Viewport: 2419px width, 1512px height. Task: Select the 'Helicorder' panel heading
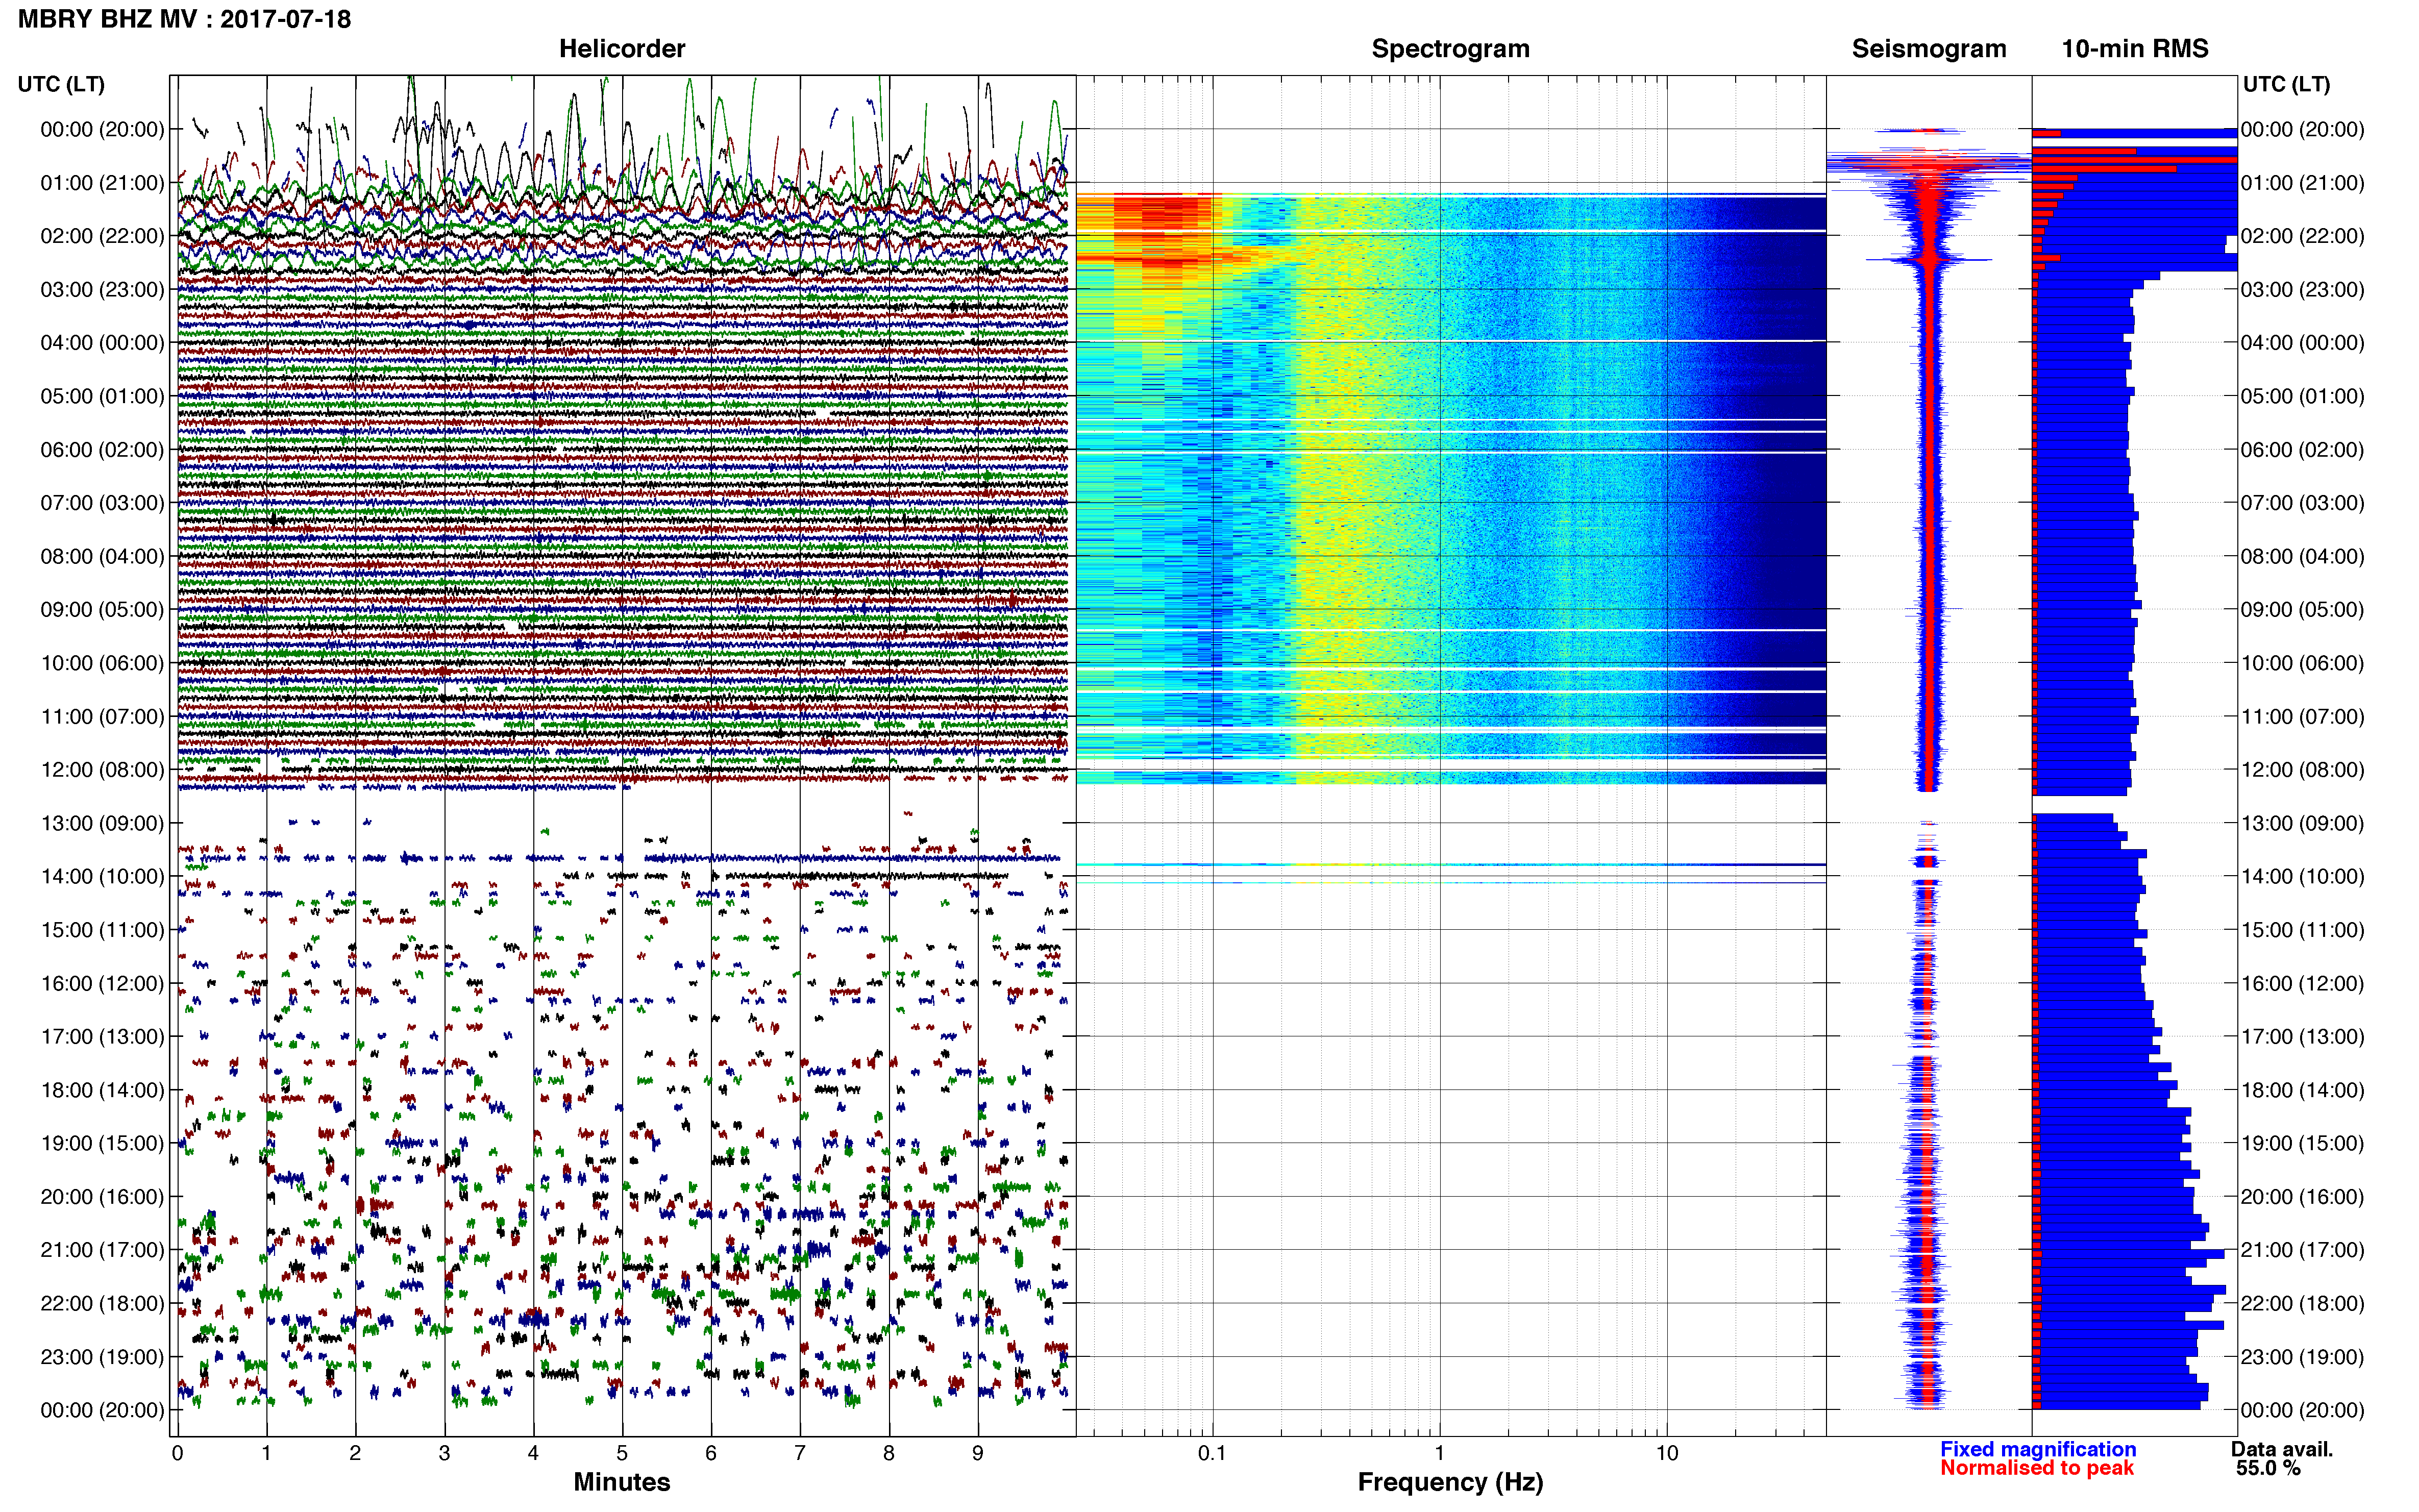click(x=621, y=48)
